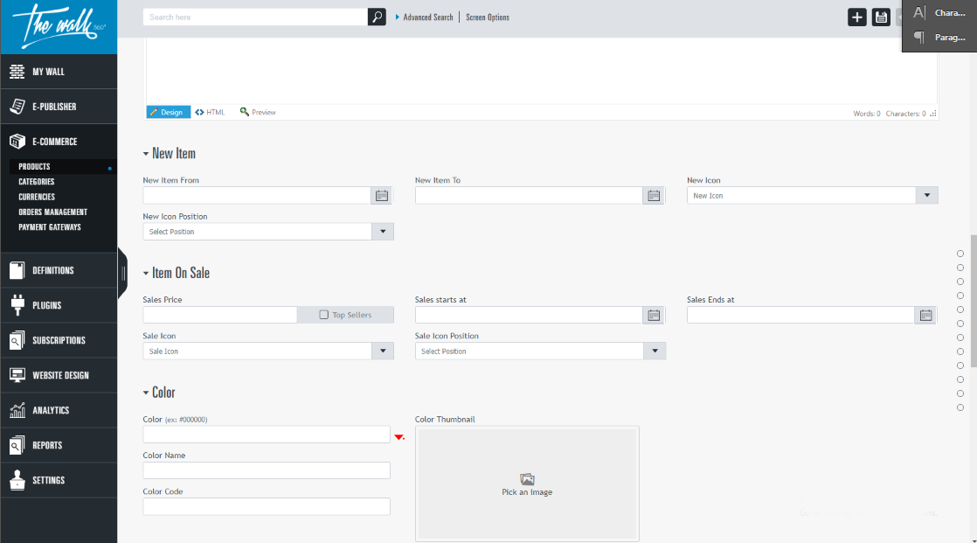
Task: Open calendar for New Item From
Action: (x=382, y=196)
